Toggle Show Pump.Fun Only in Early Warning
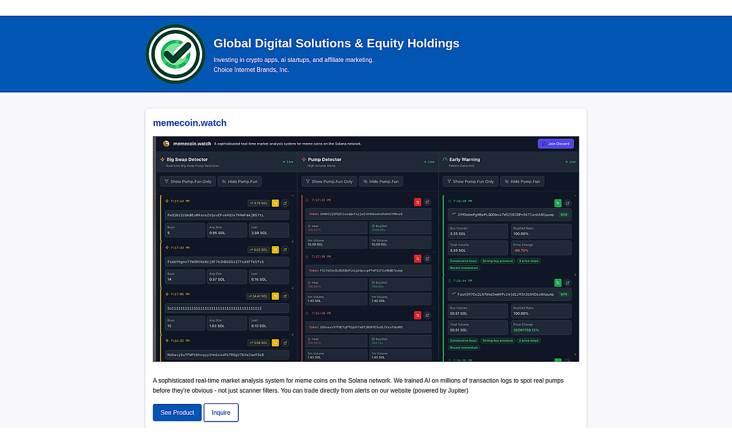732x444 pixels. (471, 181)
